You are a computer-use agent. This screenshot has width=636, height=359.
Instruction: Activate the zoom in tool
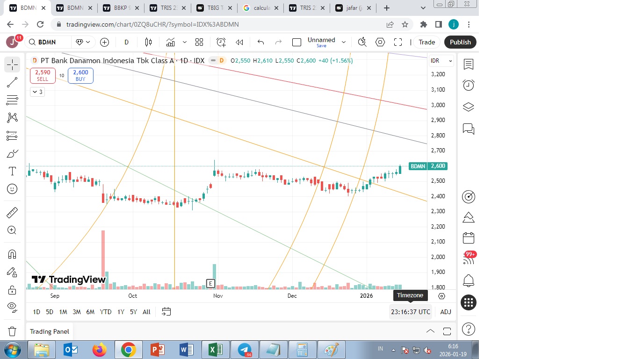click(12, 230)
